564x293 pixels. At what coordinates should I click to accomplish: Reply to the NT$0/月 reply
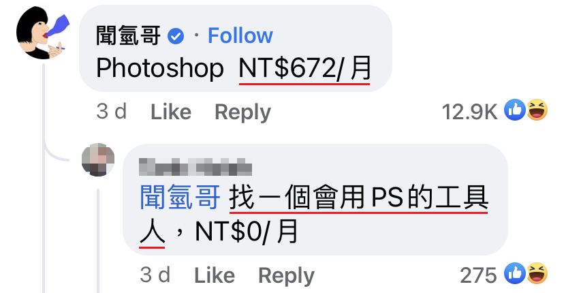(x=286, y=276)
